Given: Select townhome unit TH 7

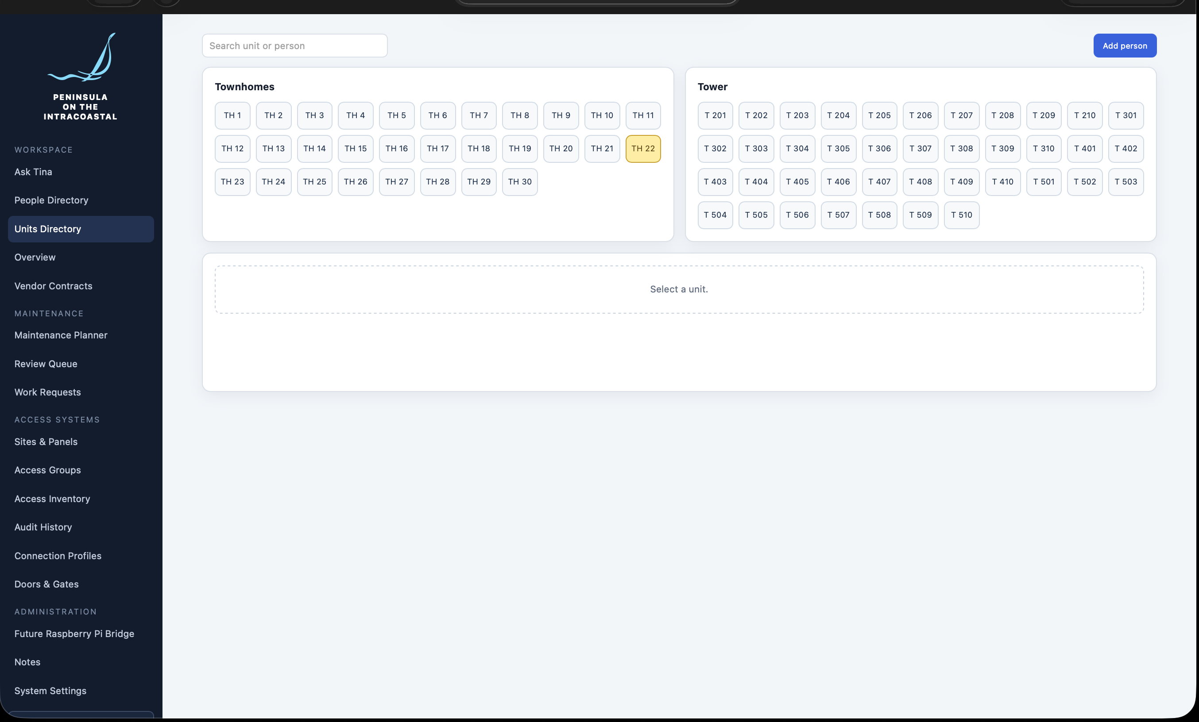Looking at the screenshot, I should point(478,115).
